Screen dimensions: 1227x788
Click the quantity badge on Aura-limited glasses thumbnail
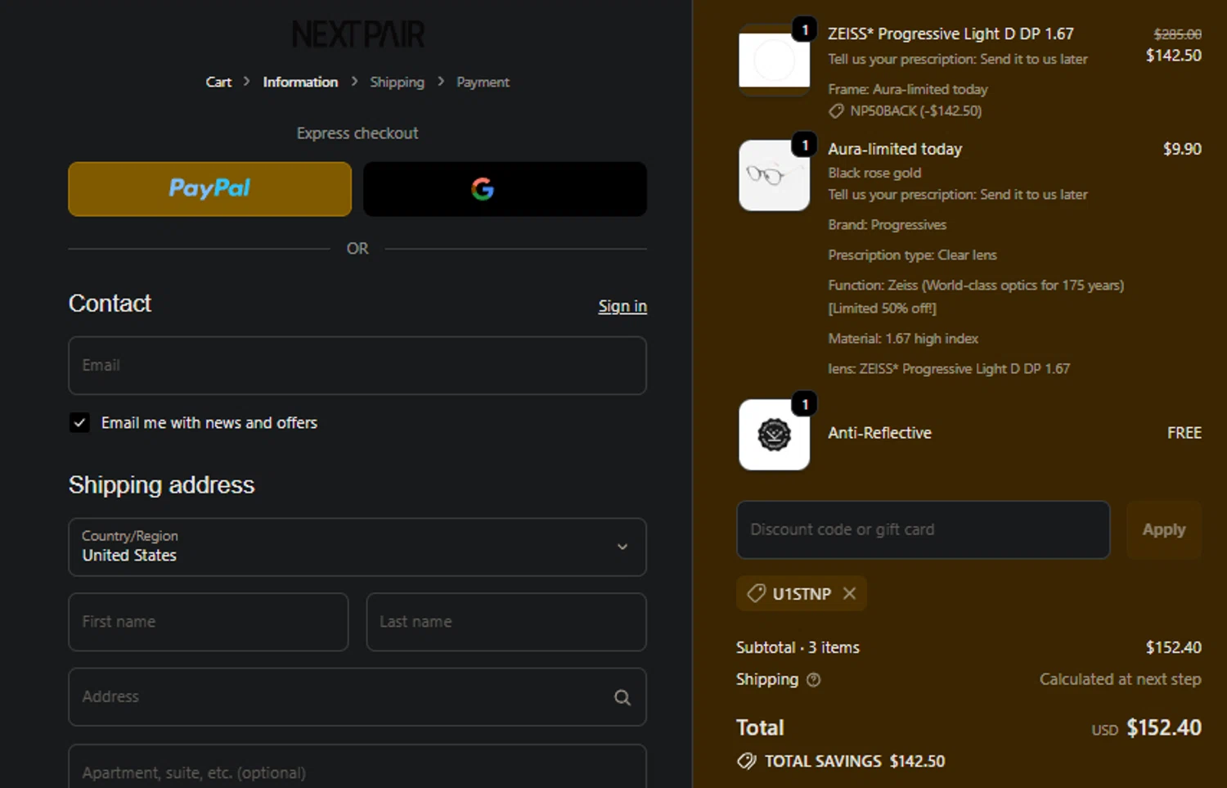coord(805,146)
